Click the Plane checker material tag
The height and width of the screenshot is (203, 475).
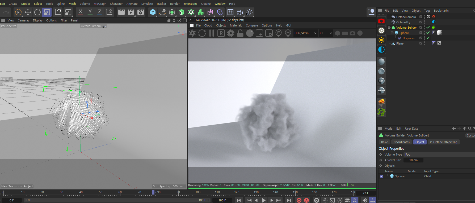coord(439,43)
